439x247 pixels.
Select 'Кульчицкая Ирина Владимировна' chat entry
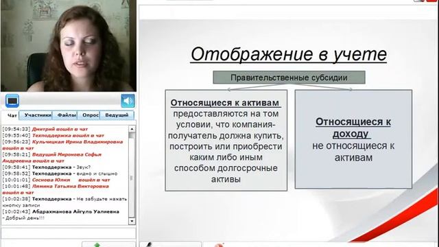(x=62, y=145)
